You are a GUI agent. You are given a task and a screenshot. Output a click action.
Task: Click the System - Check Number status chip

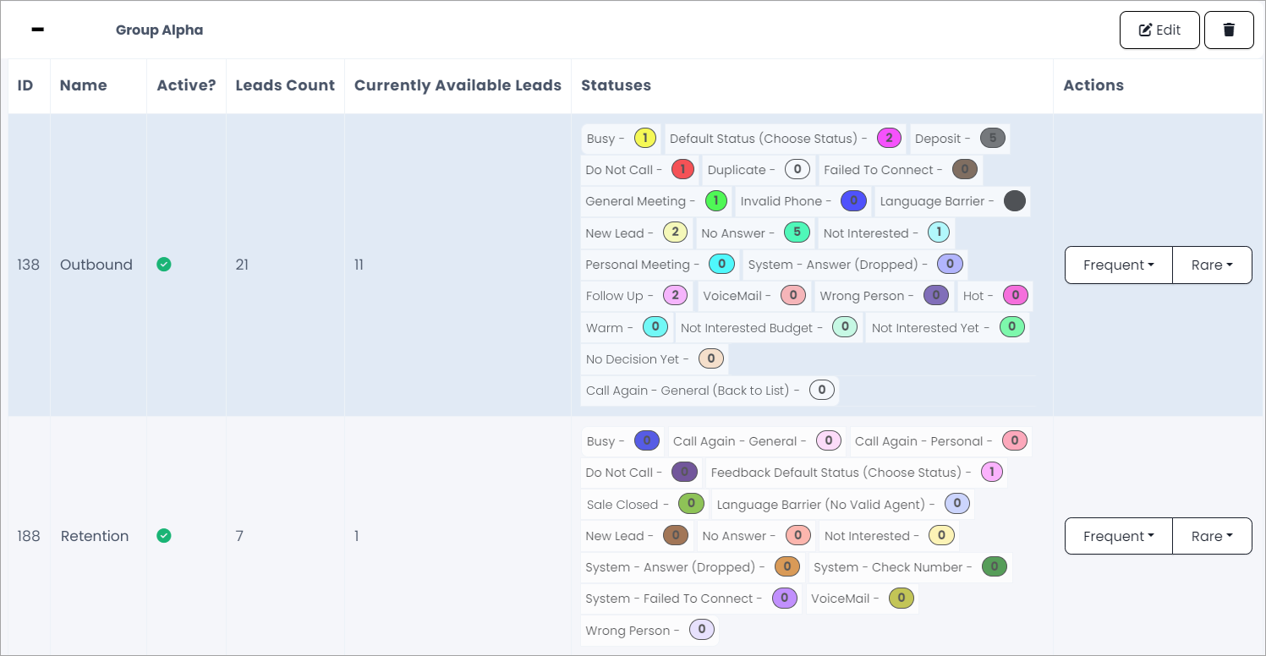[910, 567]
